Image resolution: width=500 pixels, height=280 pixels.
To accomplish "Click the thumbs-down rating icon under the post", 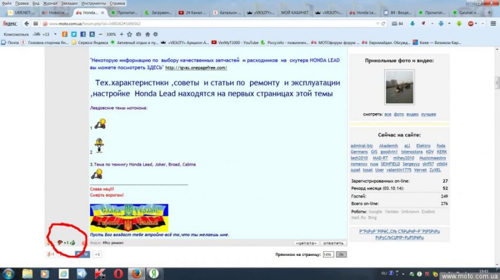I will pos(59,243).
